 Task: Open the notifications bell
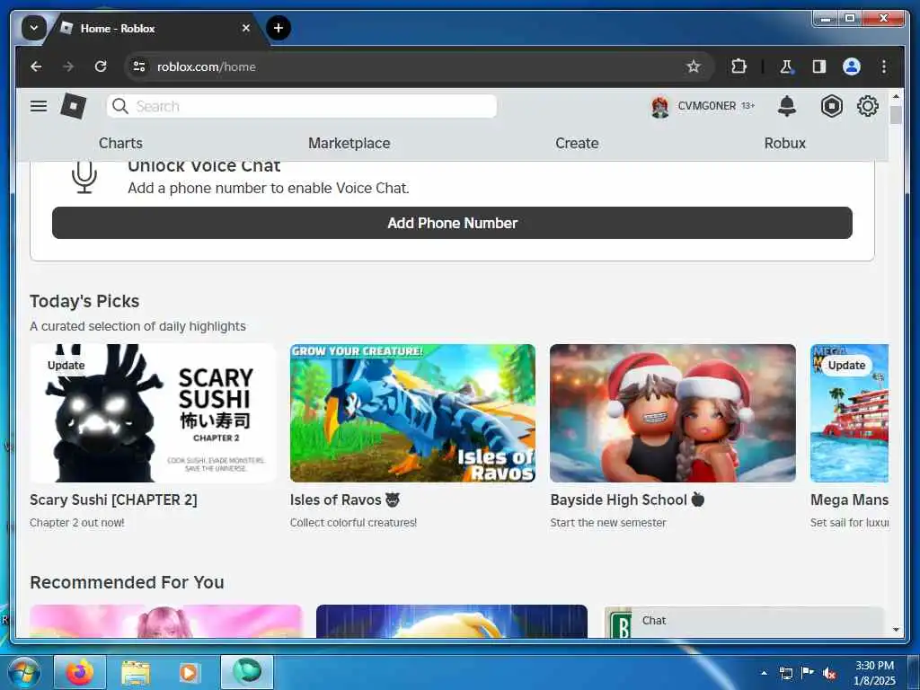787,106
